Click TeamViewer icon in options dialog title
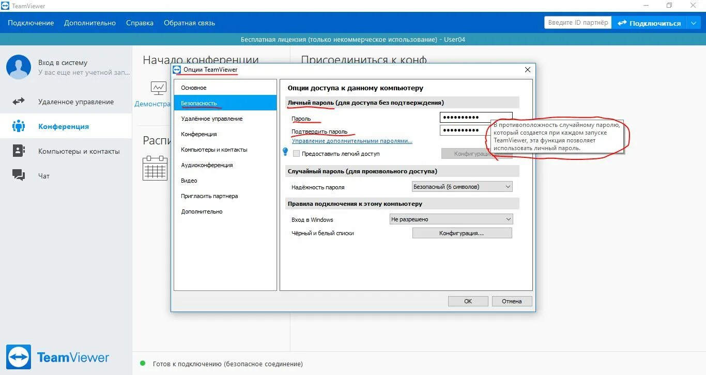Screen dimensions: 706x375 (177, 70)
